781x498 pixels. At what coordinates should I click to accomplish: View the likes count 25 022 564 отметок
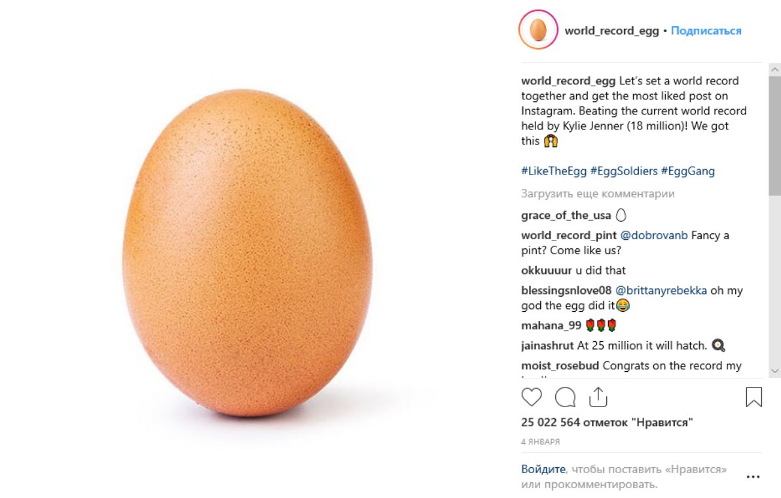tap(607, 422)
